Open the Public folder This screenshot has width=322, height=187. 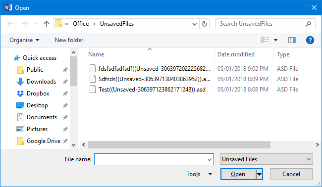pos(35,70)
